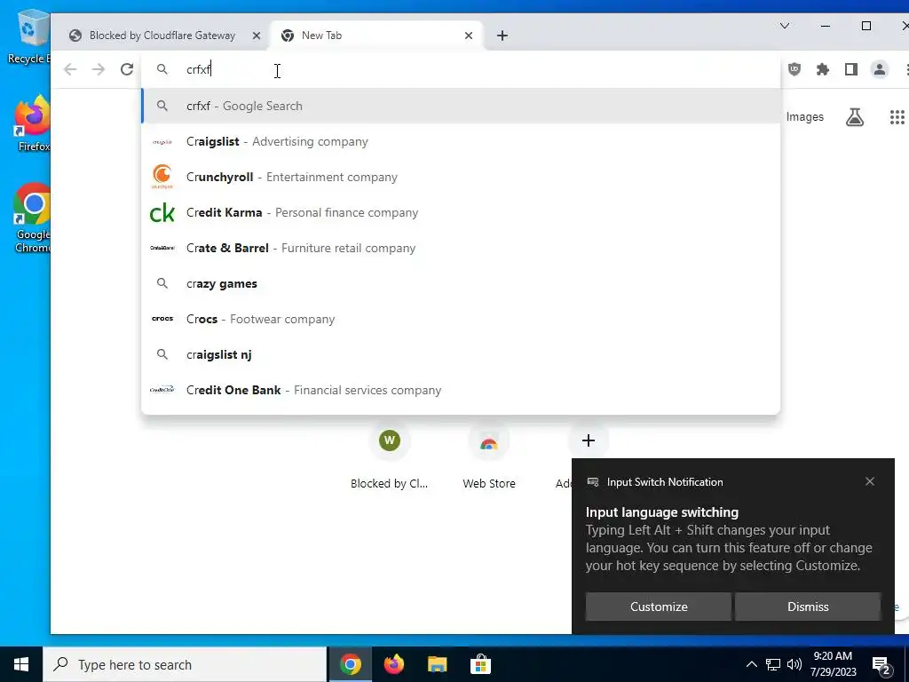Open the Action Center notifications icon
The height and width of the screenshot is (682, 909).
point(881,665)
